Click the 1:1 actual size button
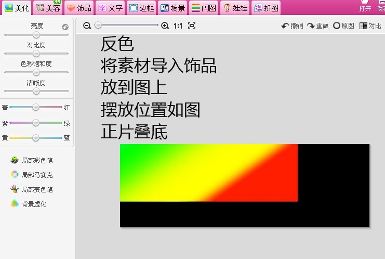The width and height of the screenshot is (385, 259). click(x=178, y=25)
